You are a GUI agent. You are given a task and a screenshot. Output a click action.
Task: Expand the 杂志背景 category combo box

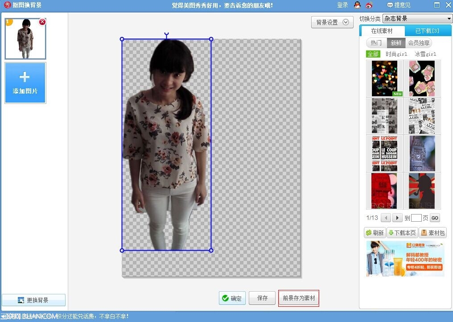pyautogui.click(x=417, y=18)
